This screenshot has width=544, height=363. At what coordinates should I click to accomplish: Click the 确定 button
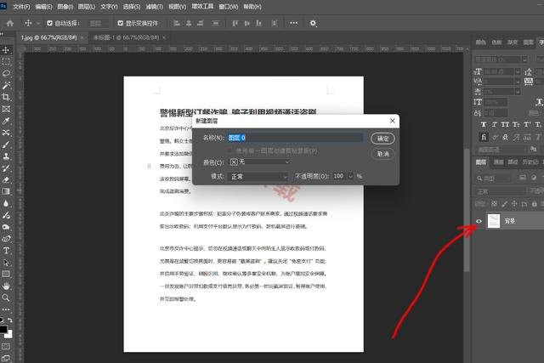[x=382, y=138]
